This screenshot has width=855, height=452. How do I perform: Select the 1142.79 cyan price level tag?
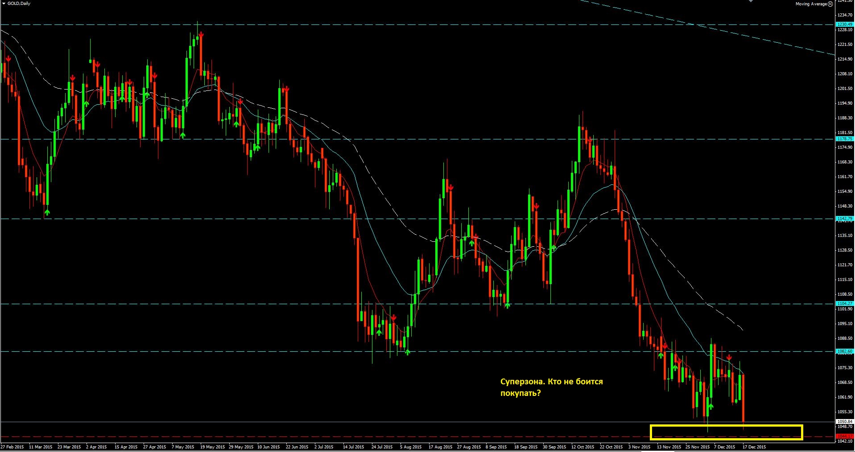(x=845, y=219)
